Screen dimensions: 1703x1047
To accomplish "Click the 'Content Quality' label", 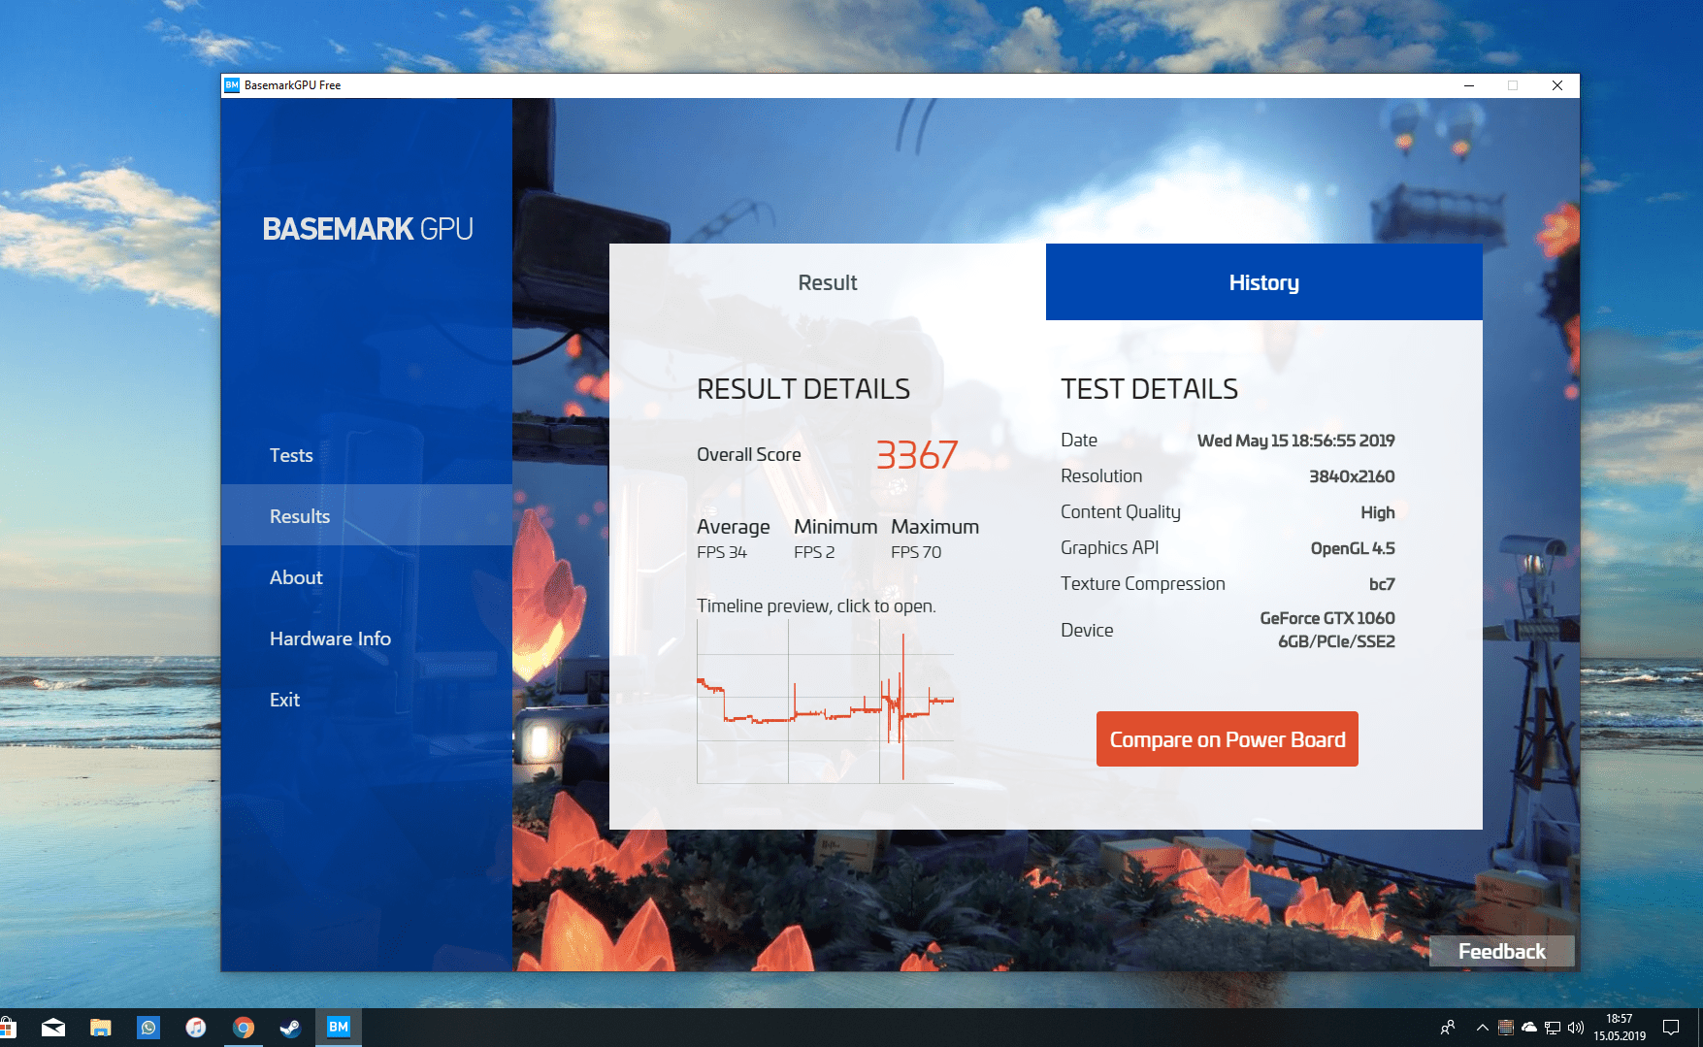I will 1121,512.
